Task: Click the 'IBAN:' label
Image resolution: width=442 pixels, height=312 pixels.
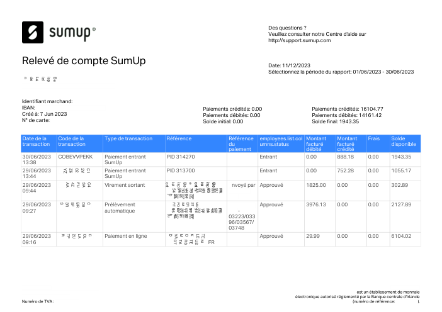Action: pos(28,108)
